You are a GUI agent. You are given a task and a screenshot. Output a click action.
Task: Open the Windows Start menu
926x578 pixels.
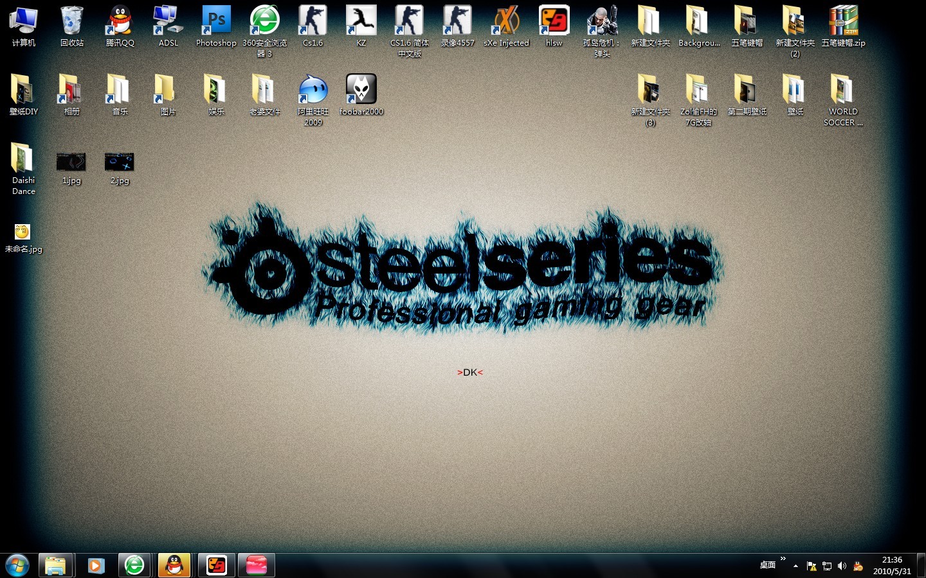(x=17, y=565)
